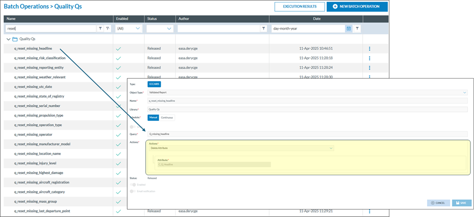Click the Date column filter icon
The image size is (474, 217).
pyautogui.click(x=357, y=29)
